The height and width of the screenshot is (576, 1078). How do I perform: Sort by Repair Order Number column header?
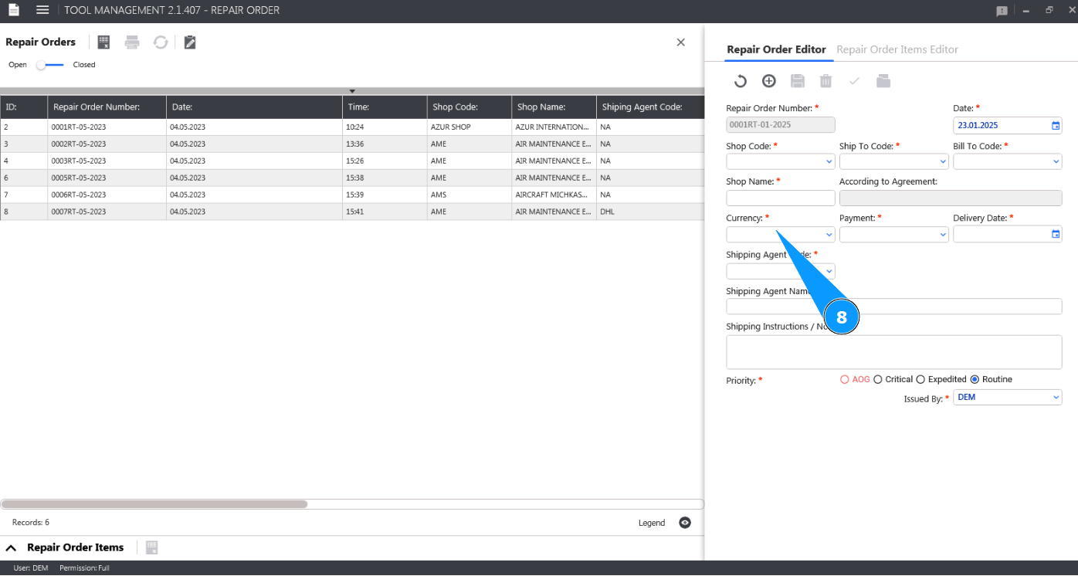[107, 107]
